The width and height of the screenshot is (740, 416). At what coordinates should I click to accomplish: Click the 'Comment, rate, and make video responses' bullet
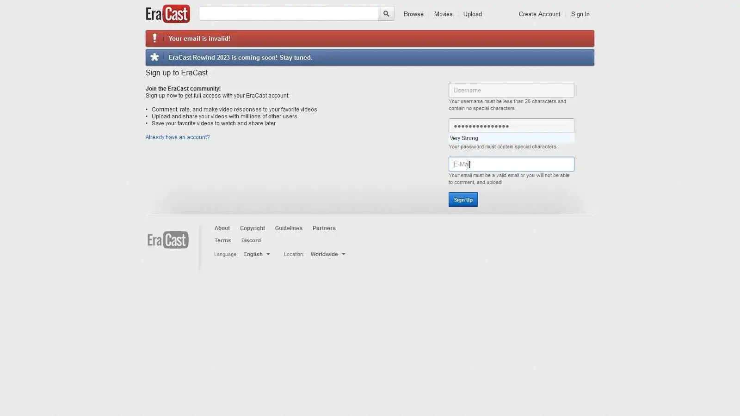tap(234, 110)
